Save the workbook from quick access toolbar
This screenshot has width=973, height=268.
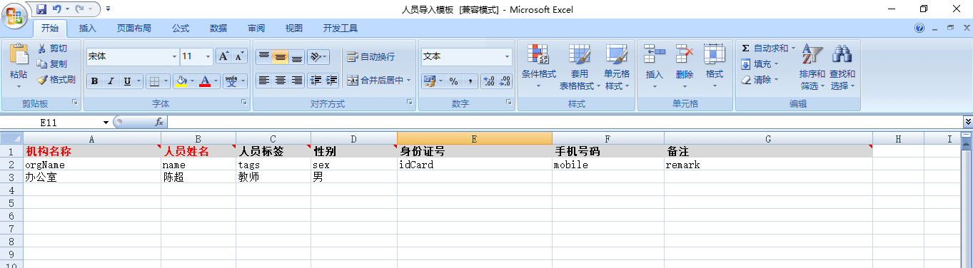(x=41, y=9)
